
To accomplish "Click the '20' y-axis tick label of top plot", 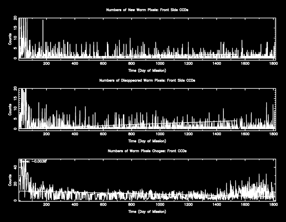I will pyautogui.click(x=15, y=18).
